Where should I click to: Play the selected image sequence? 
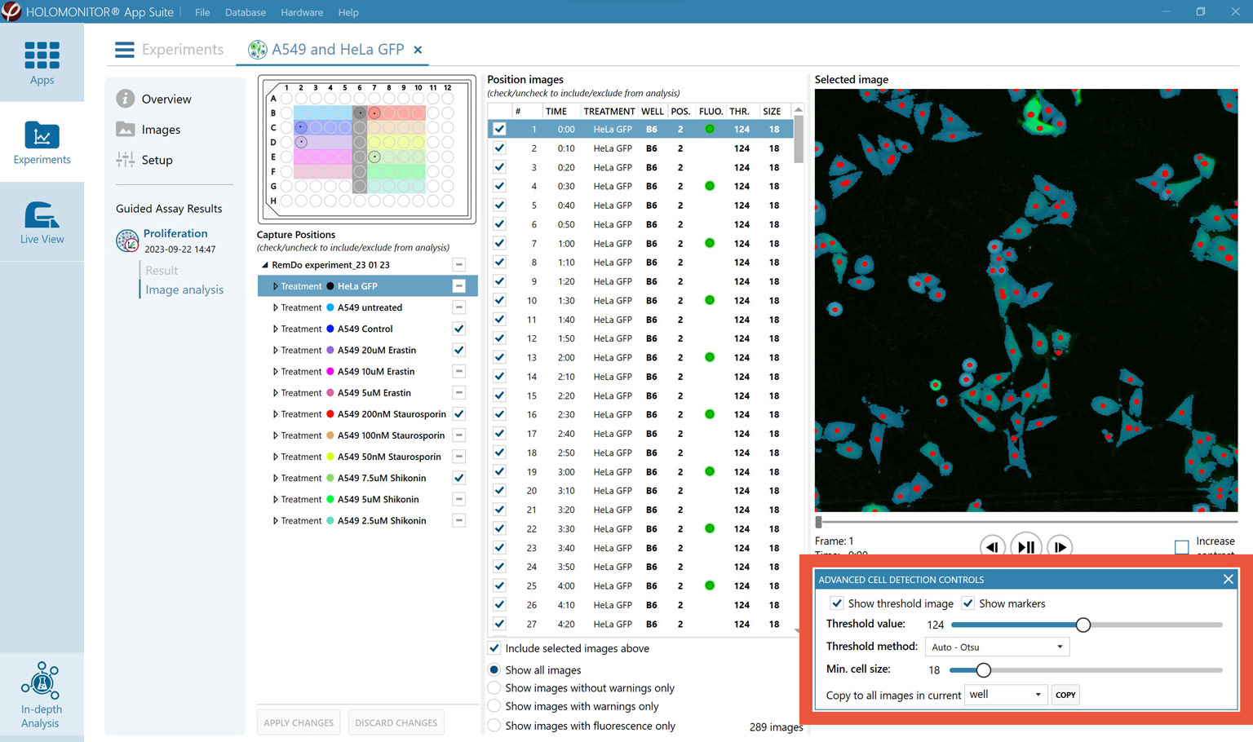click(x=1025, y=546)
